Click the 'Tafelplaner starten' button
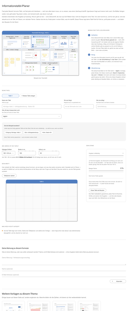This screenshot has height=311, width=128. pos(9,175)
